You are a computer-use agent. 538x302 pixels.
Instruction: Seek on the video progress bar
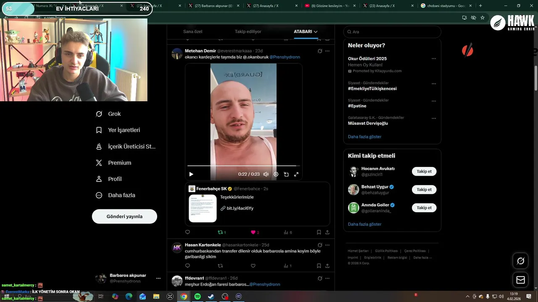243,166
